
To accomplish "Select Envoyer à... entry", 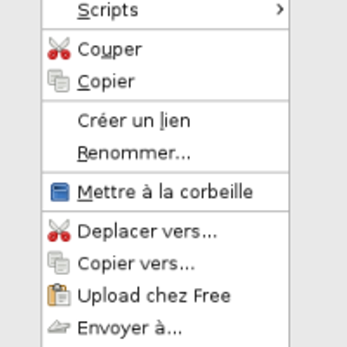I will [x=166, y=328].
